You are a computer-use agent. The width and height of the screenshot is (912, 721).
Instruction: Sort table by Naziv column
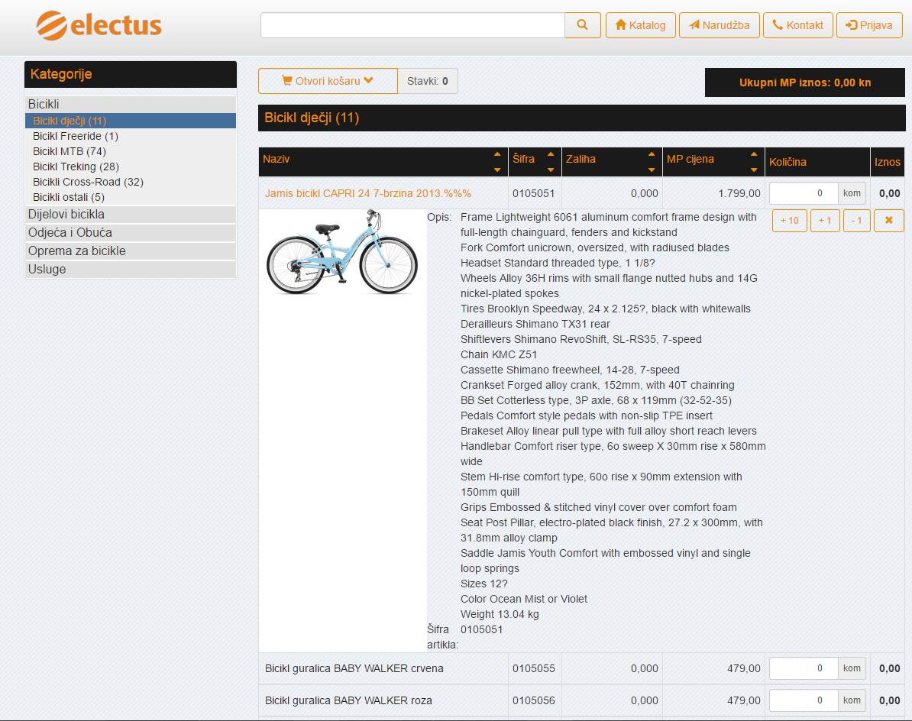click(383, 162)
